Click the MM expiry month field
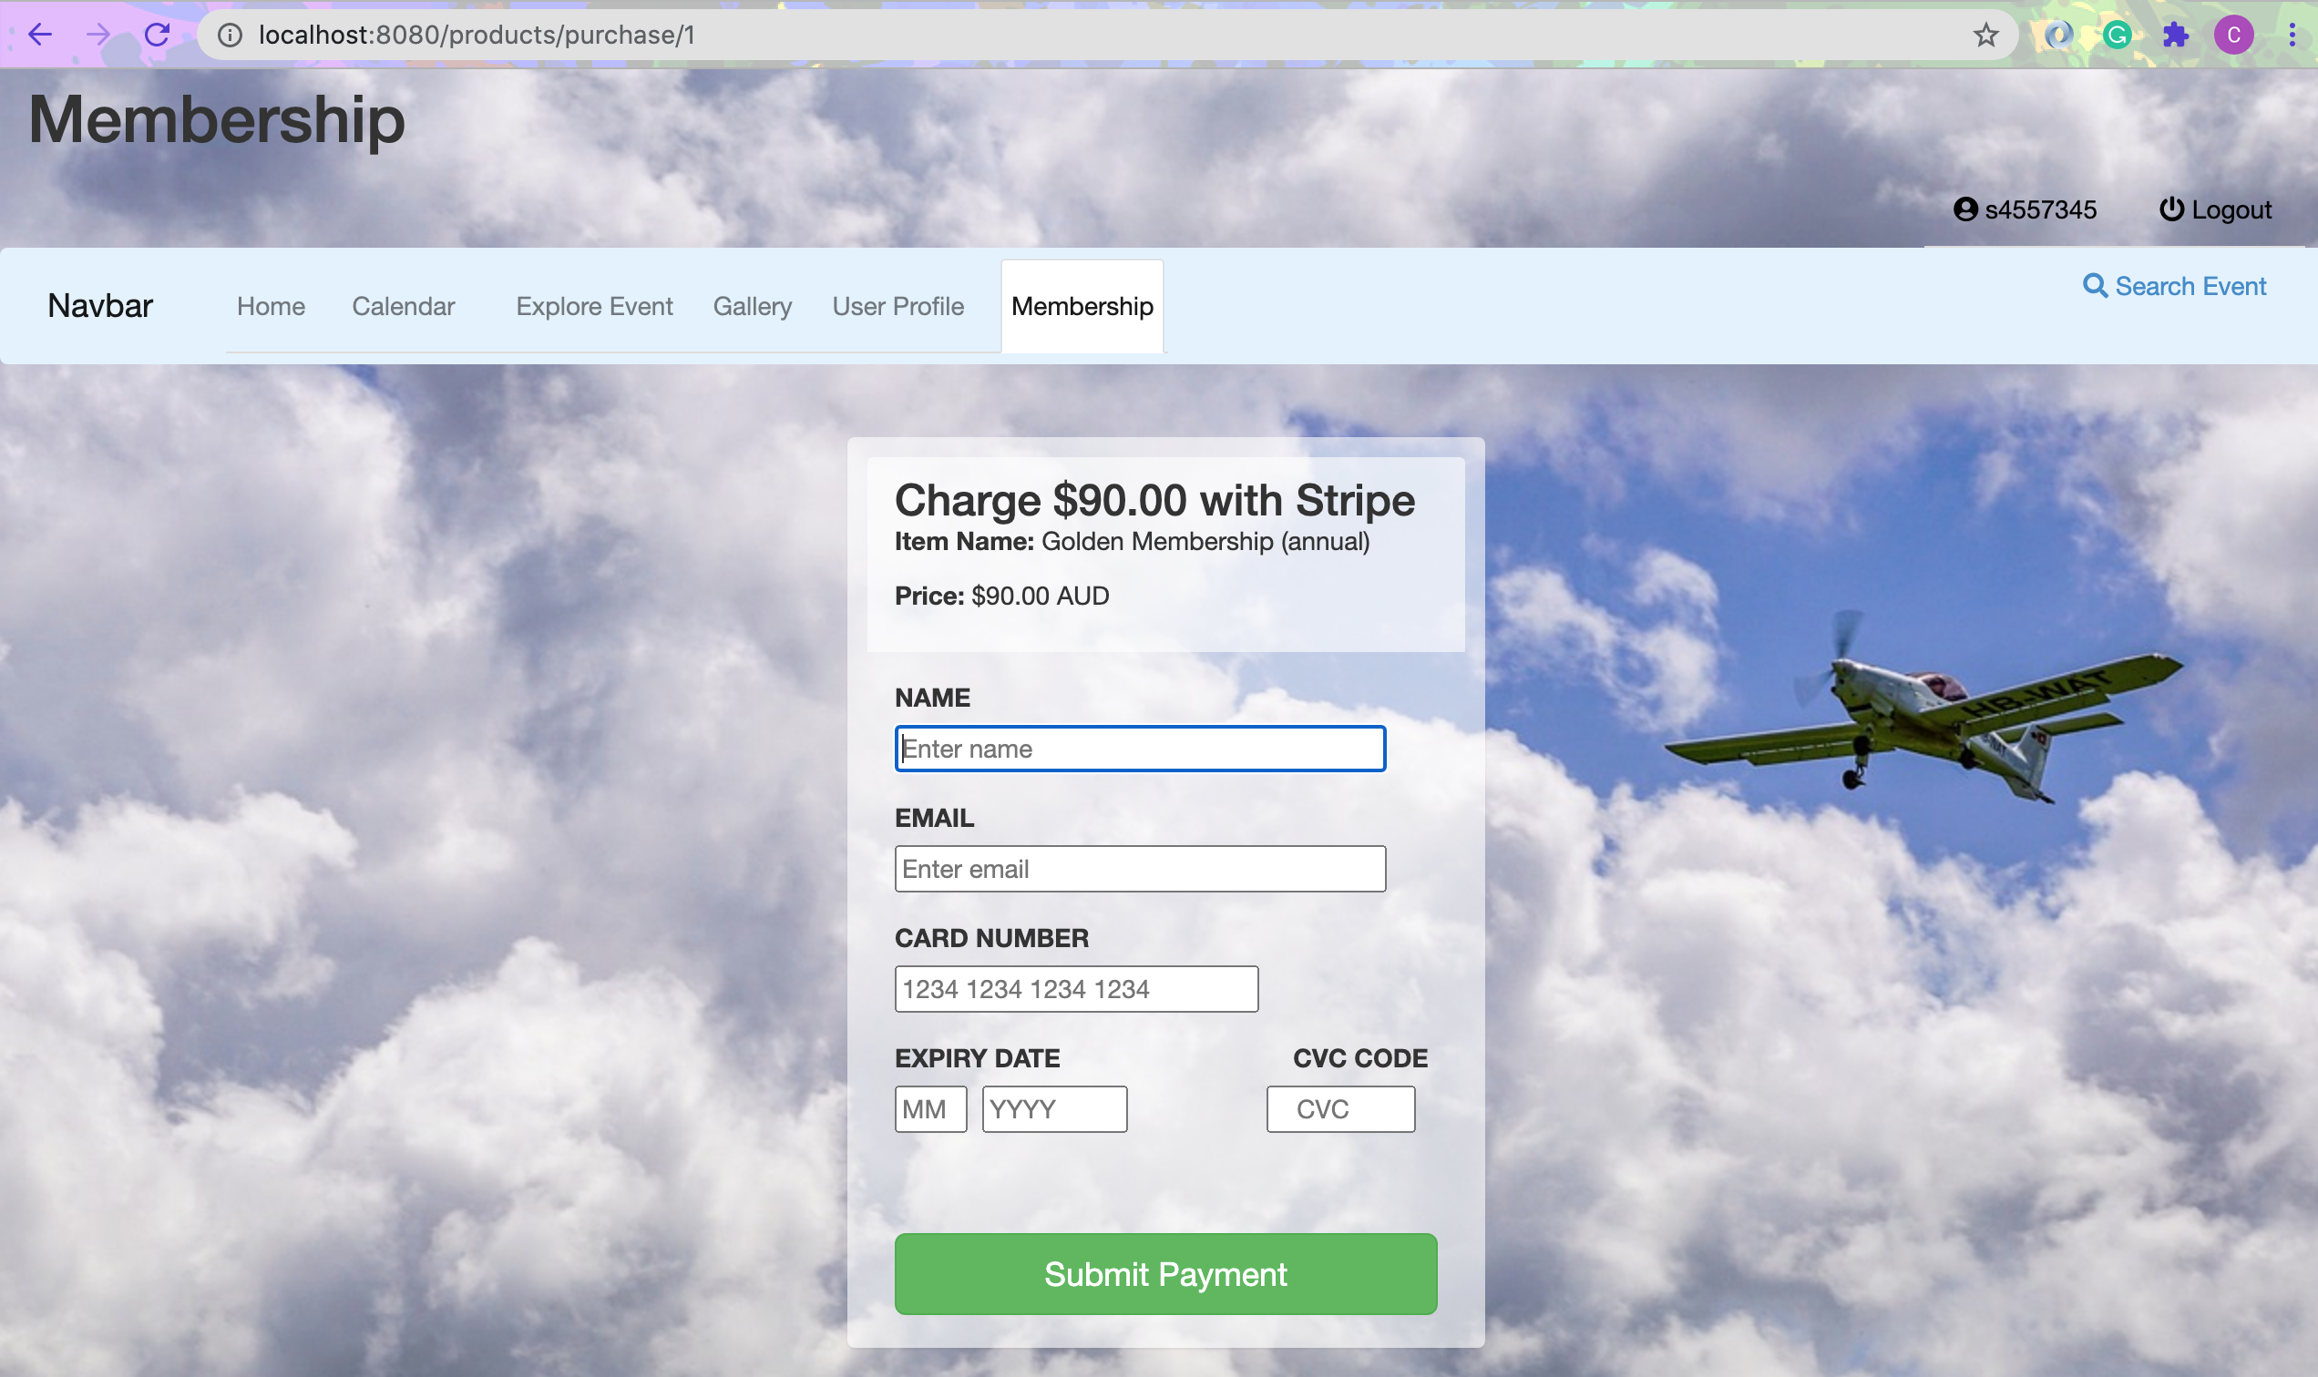 coord(930,1109)
